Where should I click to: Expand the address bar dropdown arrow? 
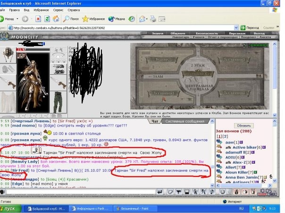pos(236,28)
